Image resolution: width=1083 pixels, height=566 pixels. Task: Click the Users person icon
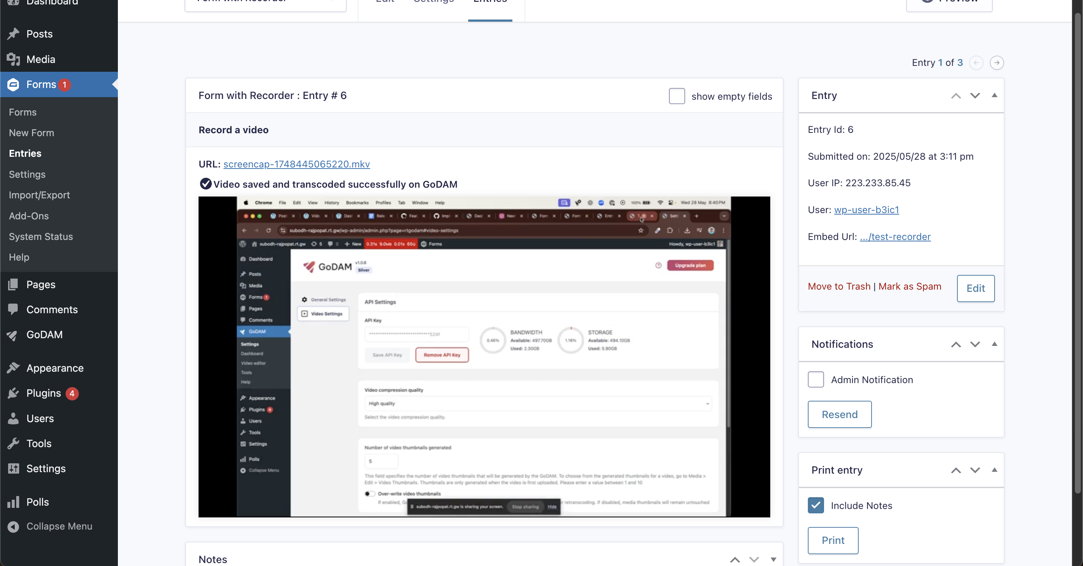[14, 418]
